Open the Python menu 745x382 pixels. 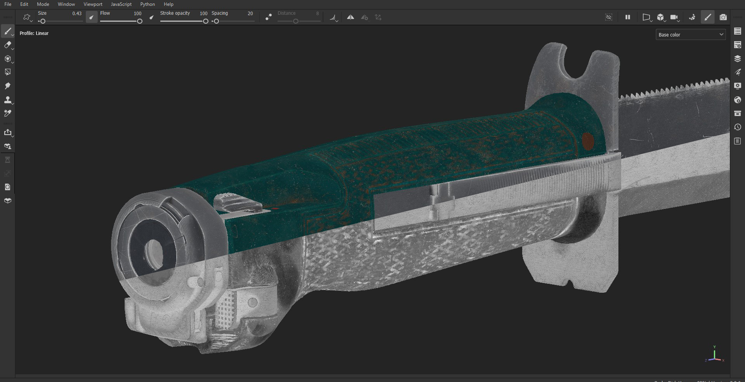point(148,4)
